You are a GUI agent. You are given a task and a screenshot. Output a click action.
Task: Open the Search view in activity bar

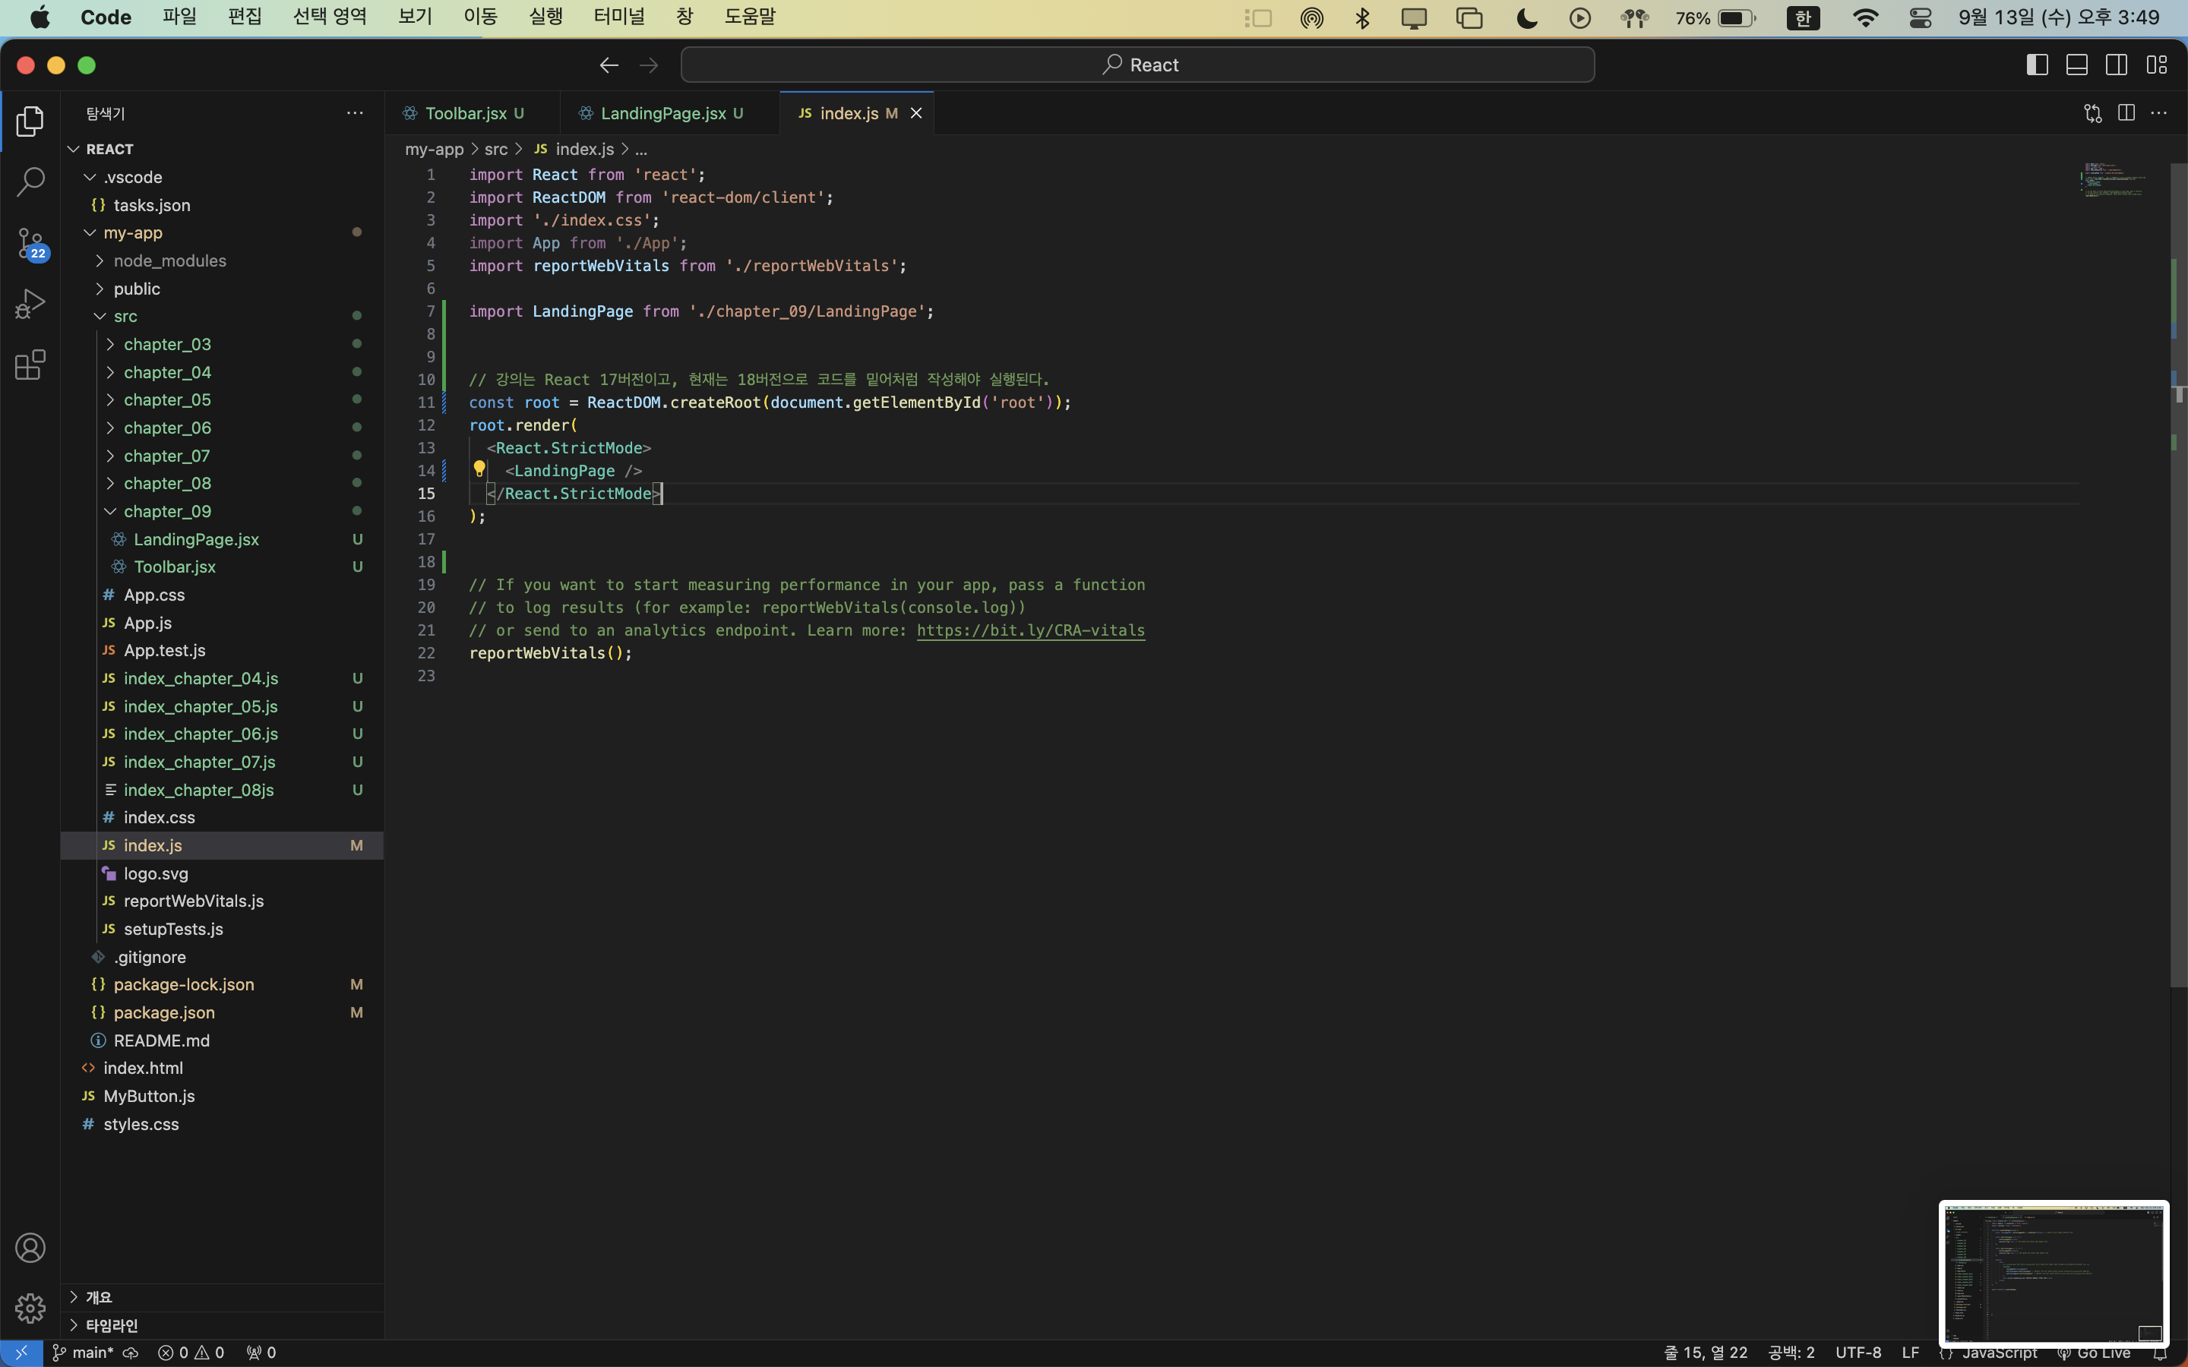click(x=30, y=182)
